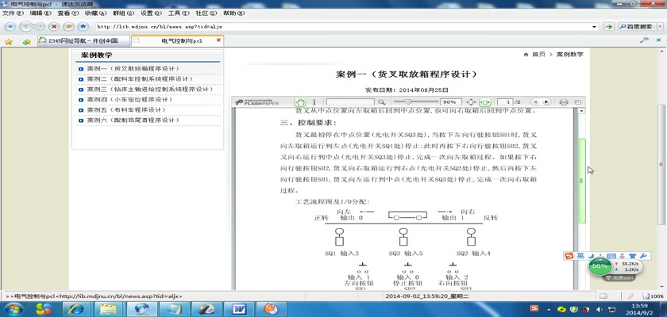
Task: Open the 编辑 menu
Action: 40,13
